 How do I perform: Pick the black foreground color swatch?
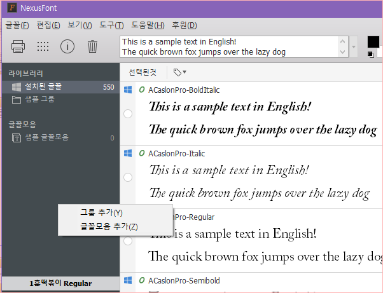[373, 42]
